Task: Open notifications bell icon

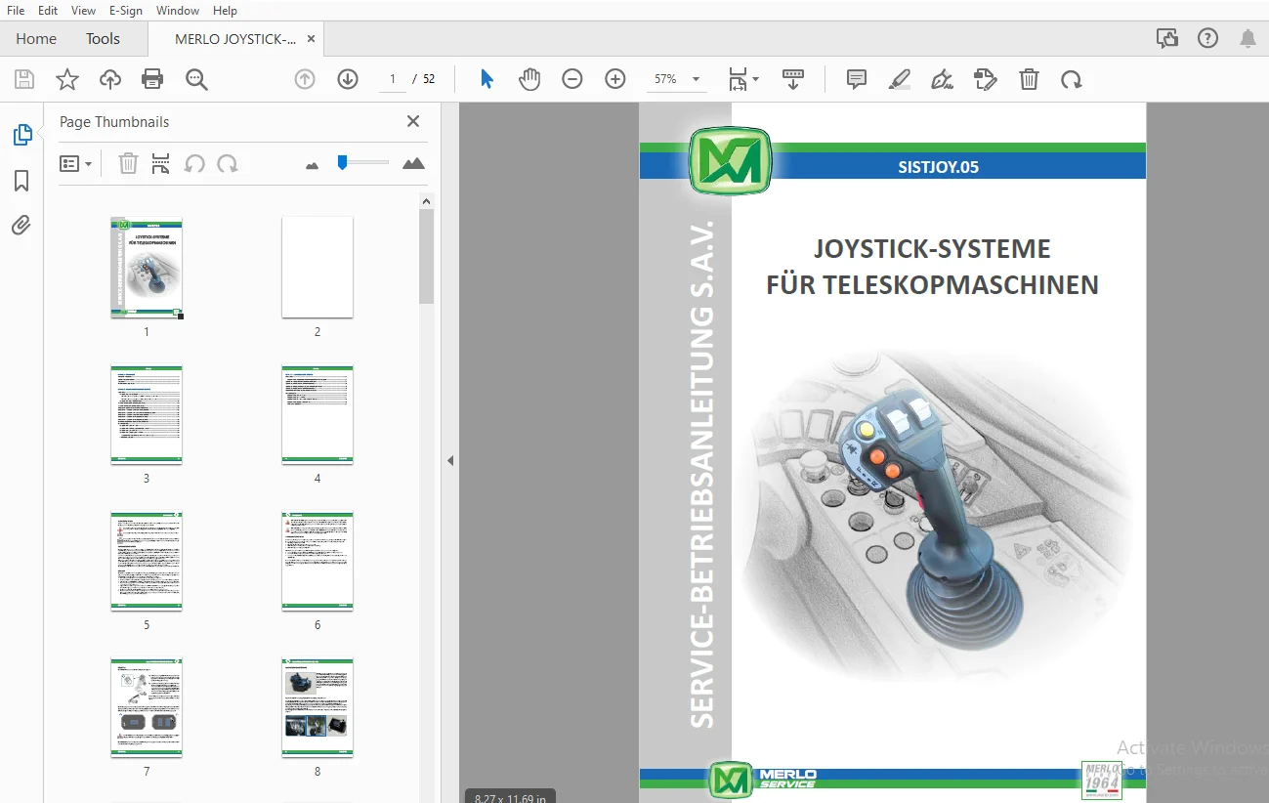Action: tap(1248, 39)
